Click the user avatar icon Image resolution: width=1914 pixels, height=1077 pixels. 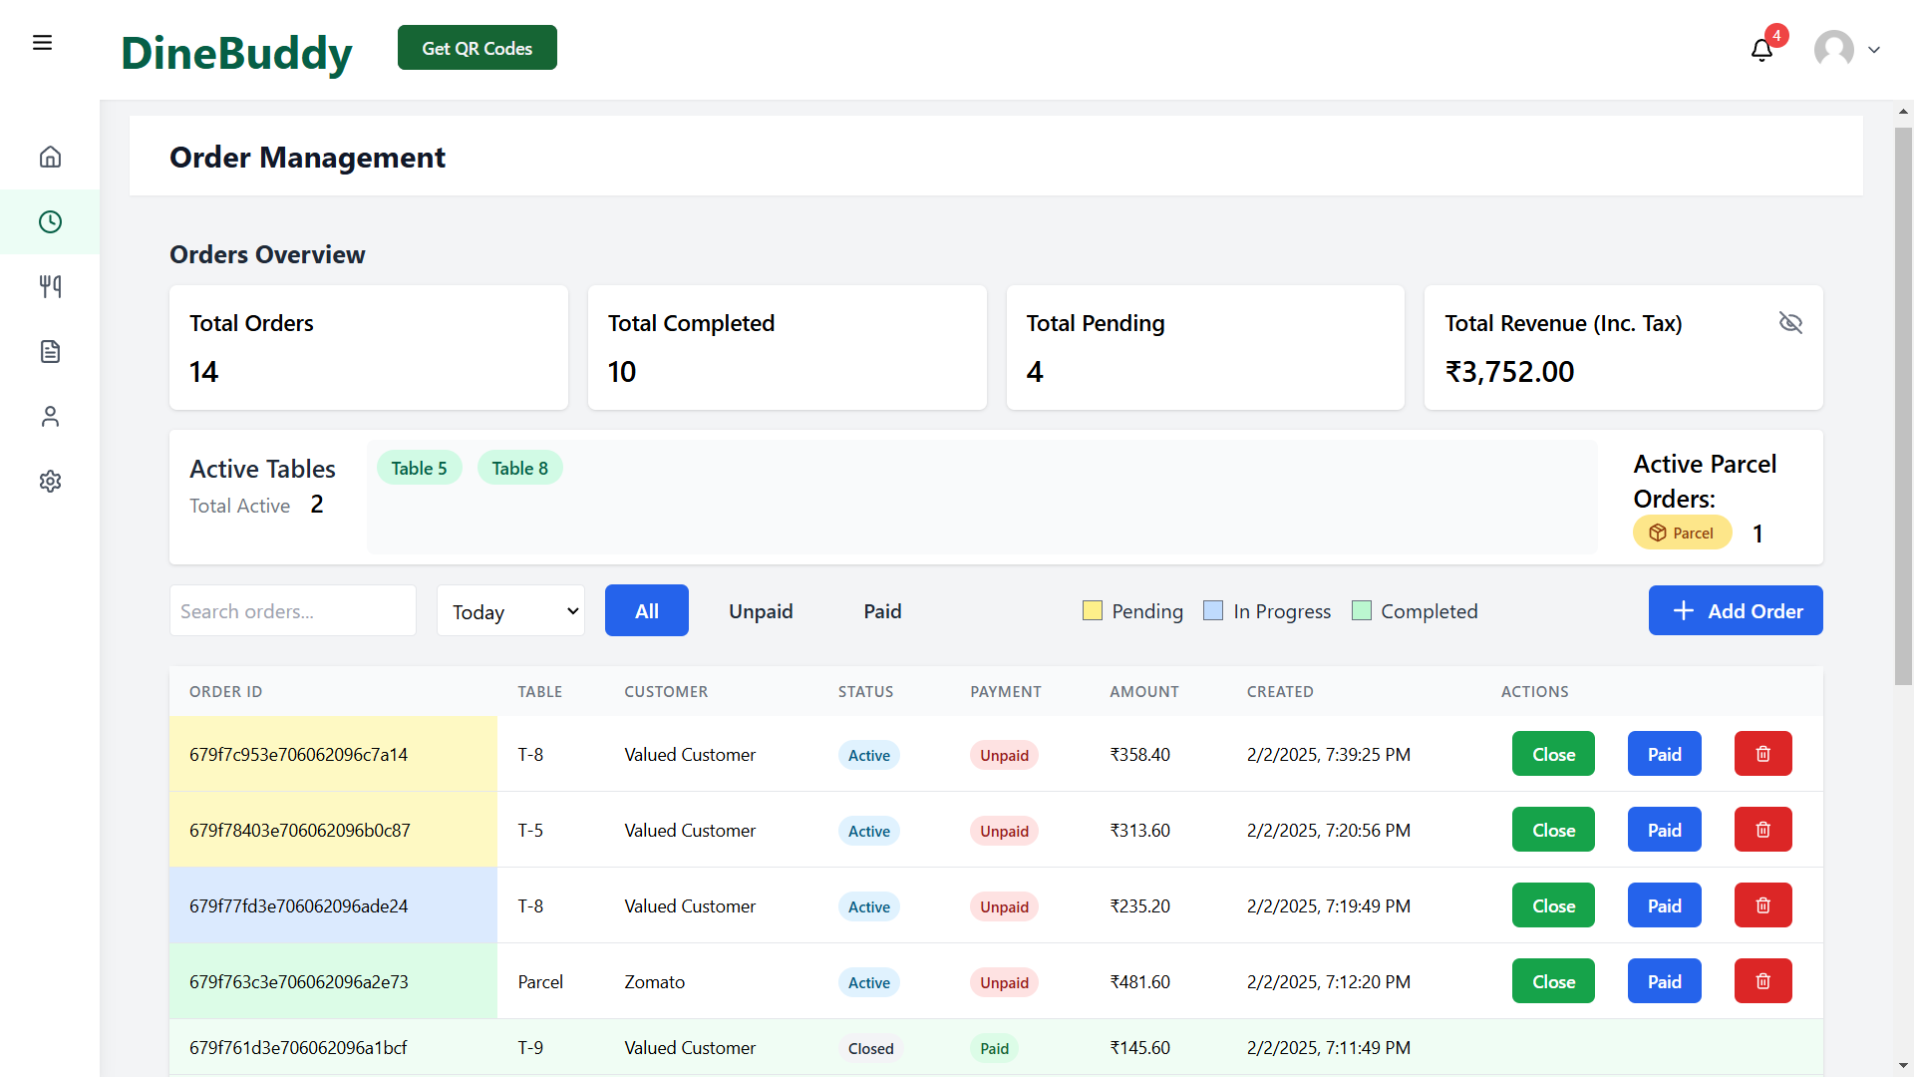(x=1833, y=49)
